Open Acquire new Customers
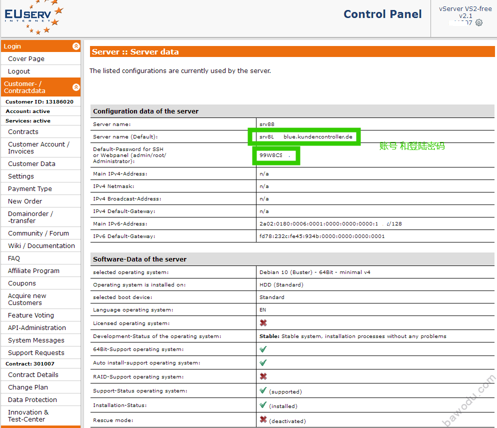This screenshot has width=497, height=428. pos(27,299)
